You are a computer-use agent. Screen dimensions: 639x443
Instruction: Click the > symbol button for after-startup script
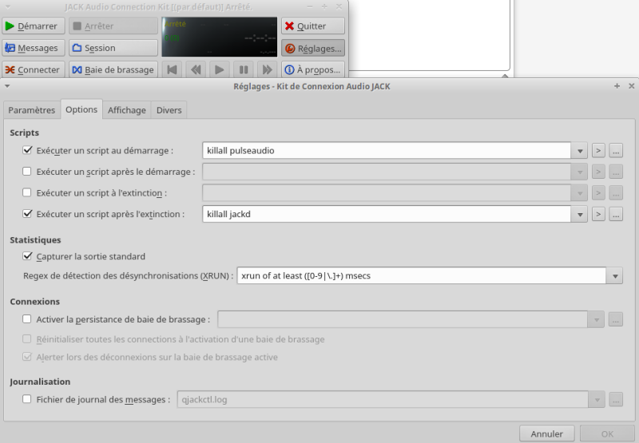(598, 172)
